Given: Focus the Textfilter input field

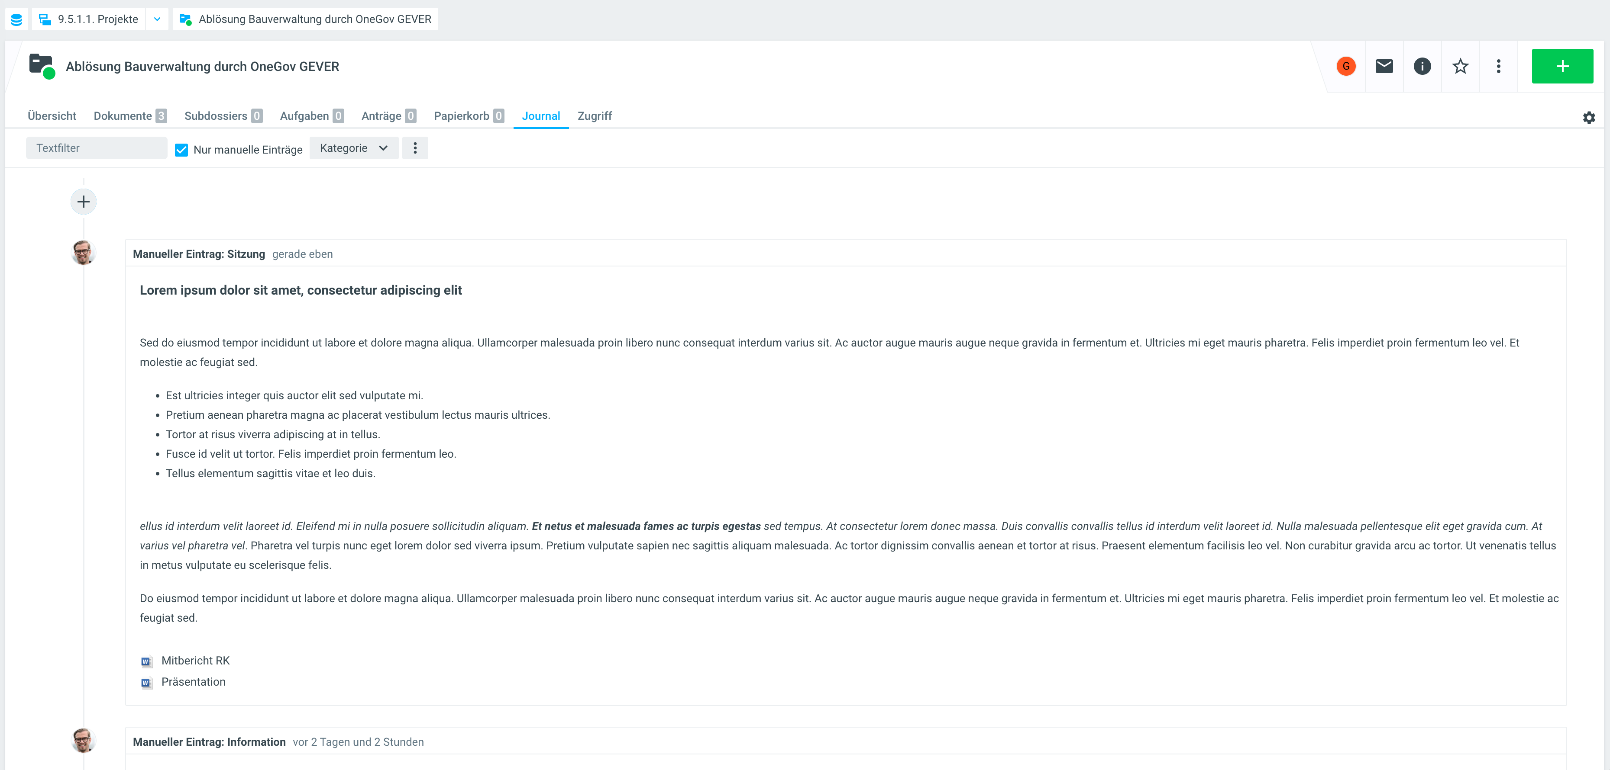Looking at the screenshot, I should coord(96,148).
